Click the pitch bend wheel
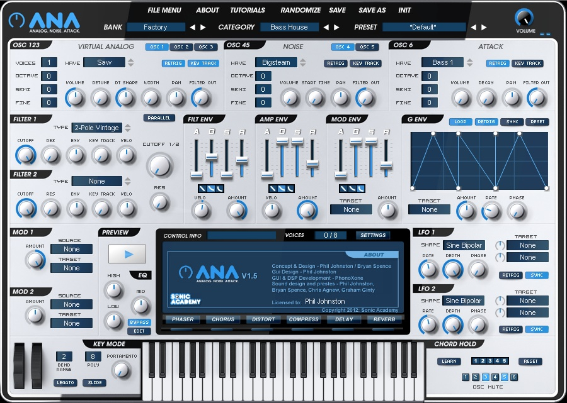Image resolution: width=567 pixels, height=403 pixels. click(19, 366)
